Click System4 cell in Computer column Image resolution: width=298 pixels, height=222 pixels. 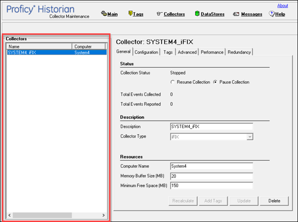tap(82, 52)
